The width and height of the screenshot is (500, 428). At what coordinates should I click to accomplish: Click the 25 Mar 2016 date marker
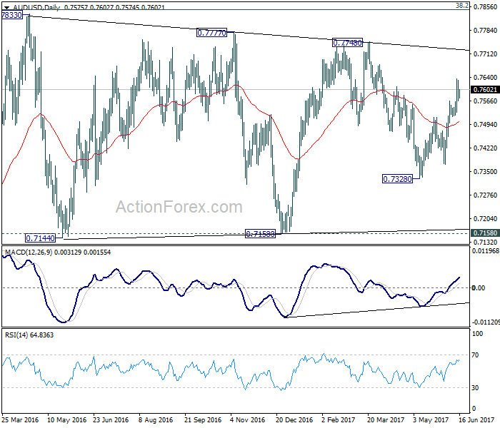tap(20, 420)
